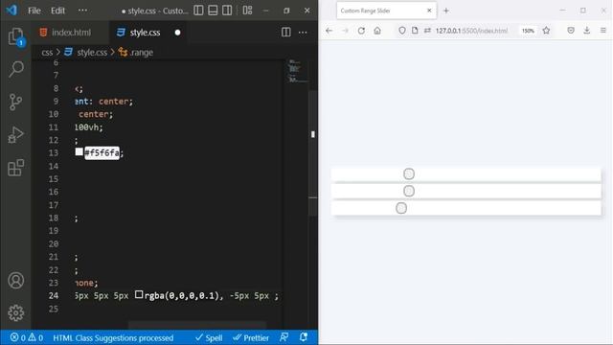Reload the browser page
Screen dimensions: 613x345
(x=361, y=31)
